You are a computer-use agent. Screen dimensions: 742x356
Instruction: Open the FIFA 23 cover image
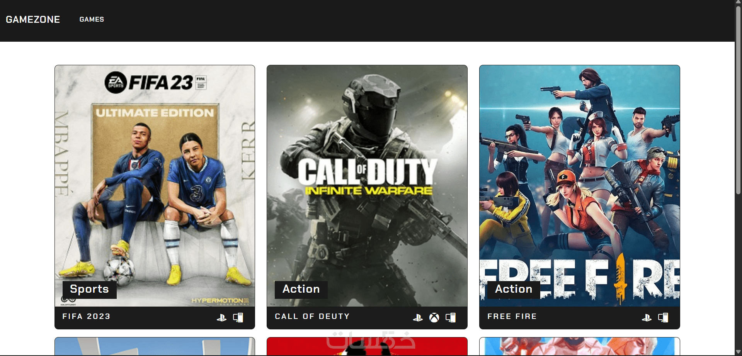[x=155, y=186]
